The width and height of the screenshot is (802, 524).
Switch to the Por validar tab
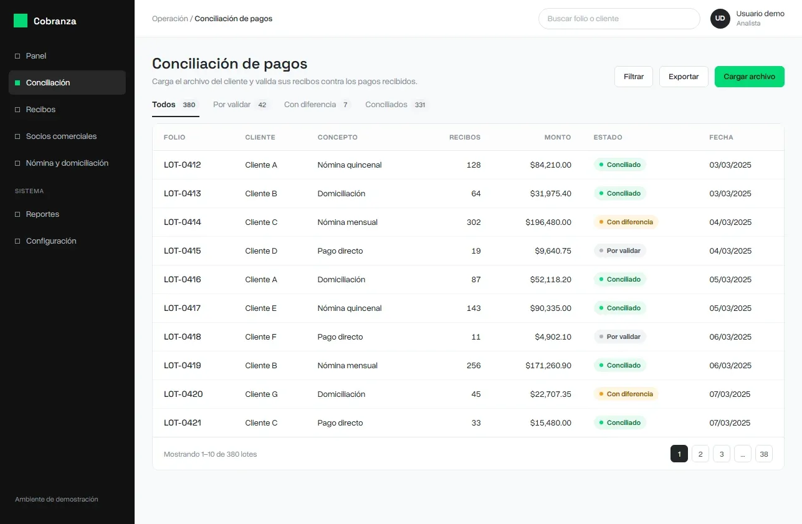[241, 105]
